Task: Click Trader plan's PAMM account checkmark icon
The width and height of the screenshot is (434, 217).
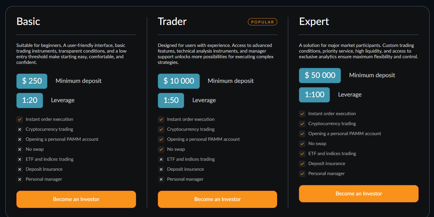Action: coord(161,139)
